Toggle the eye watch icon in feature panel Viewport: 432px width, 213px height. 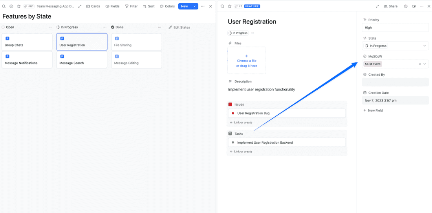[x=414, y=6]
